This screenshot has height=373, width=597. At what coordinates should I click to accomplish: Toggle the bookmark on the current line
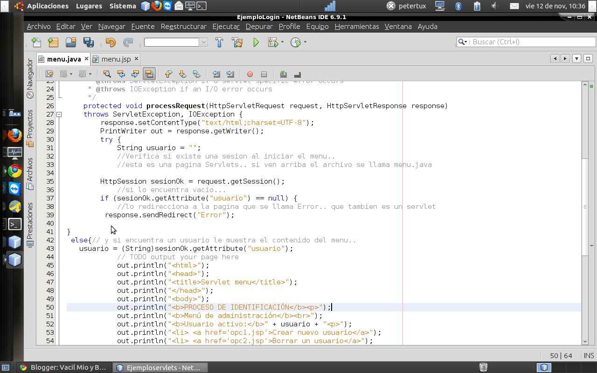[196, 74]
